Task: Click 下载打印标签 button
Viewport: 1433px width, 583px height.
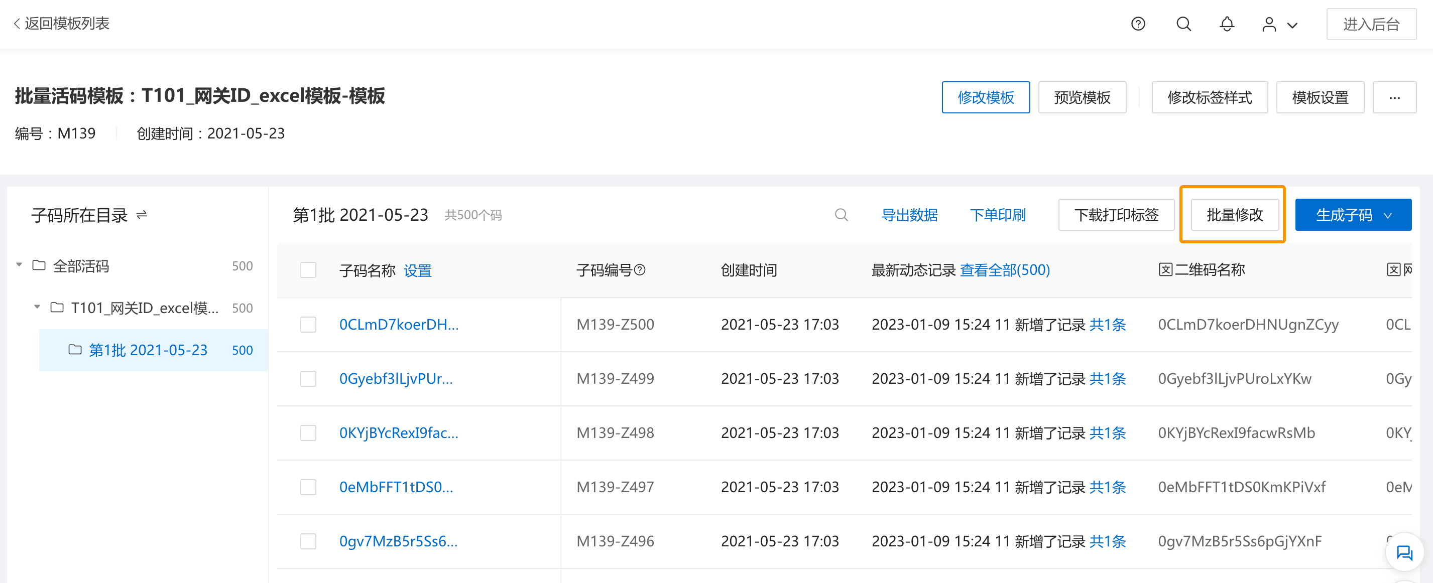Action: coord(1116,215)
